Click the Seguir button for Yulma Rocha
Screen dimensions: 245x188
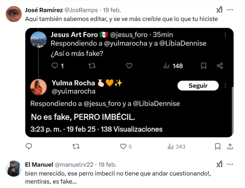coord(198,86)
